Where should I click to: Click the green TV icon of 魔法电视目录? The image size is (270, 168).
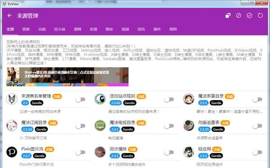tap(100, 125)
